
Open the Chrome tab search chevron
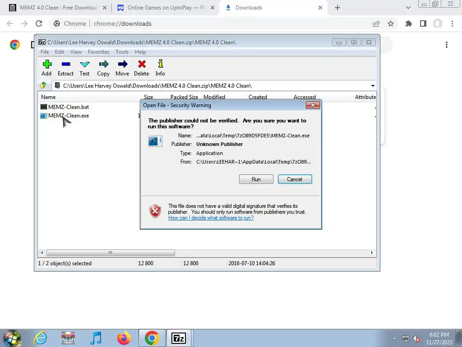[x=408, y=8]
